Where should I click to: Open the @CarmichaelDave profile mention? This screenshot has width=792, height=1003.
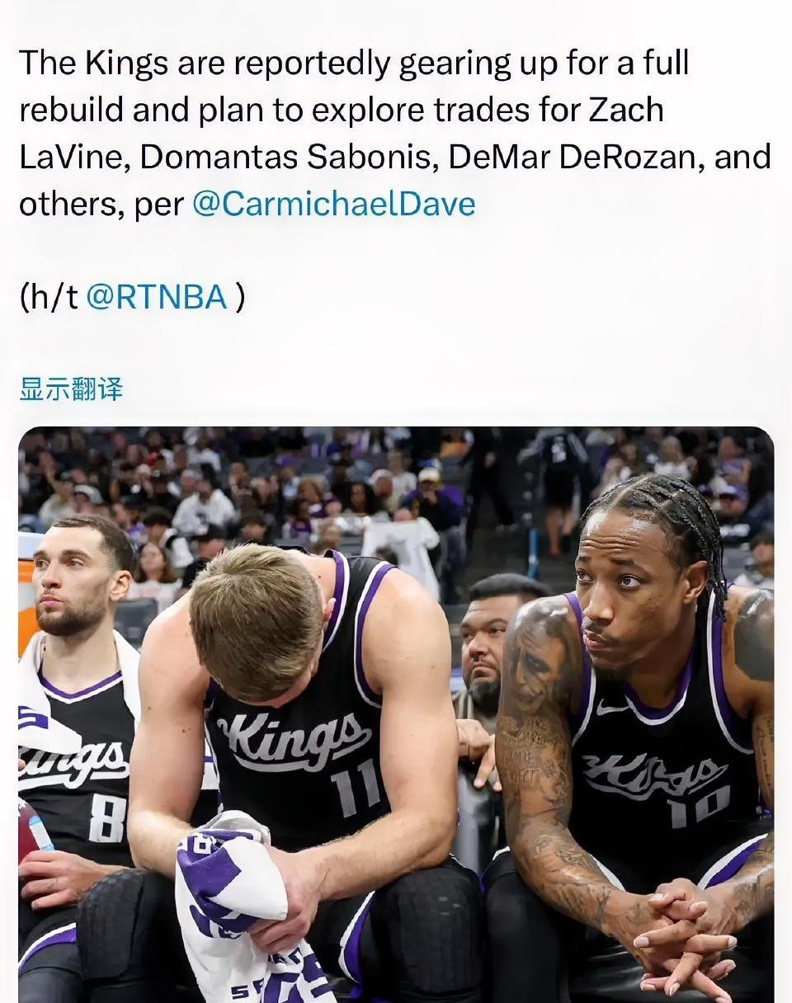[333, 204]
